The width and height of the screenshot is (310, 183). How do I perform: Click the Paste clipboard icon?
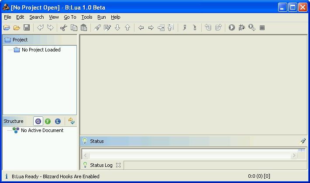point(84,27)
